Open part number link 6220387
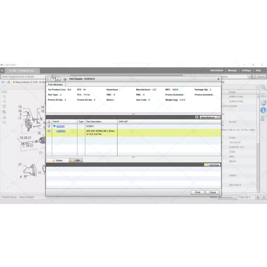267x267 pixels. 60,126
